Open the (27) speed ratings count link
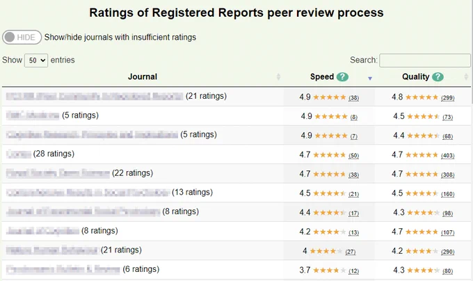The image size is (473, 281). [350, 252]
